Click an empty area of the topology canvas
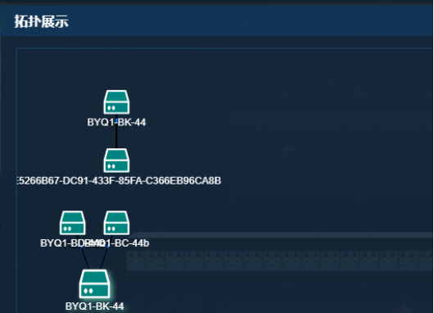This screenshot has height=313, width=434. point(277,125)
